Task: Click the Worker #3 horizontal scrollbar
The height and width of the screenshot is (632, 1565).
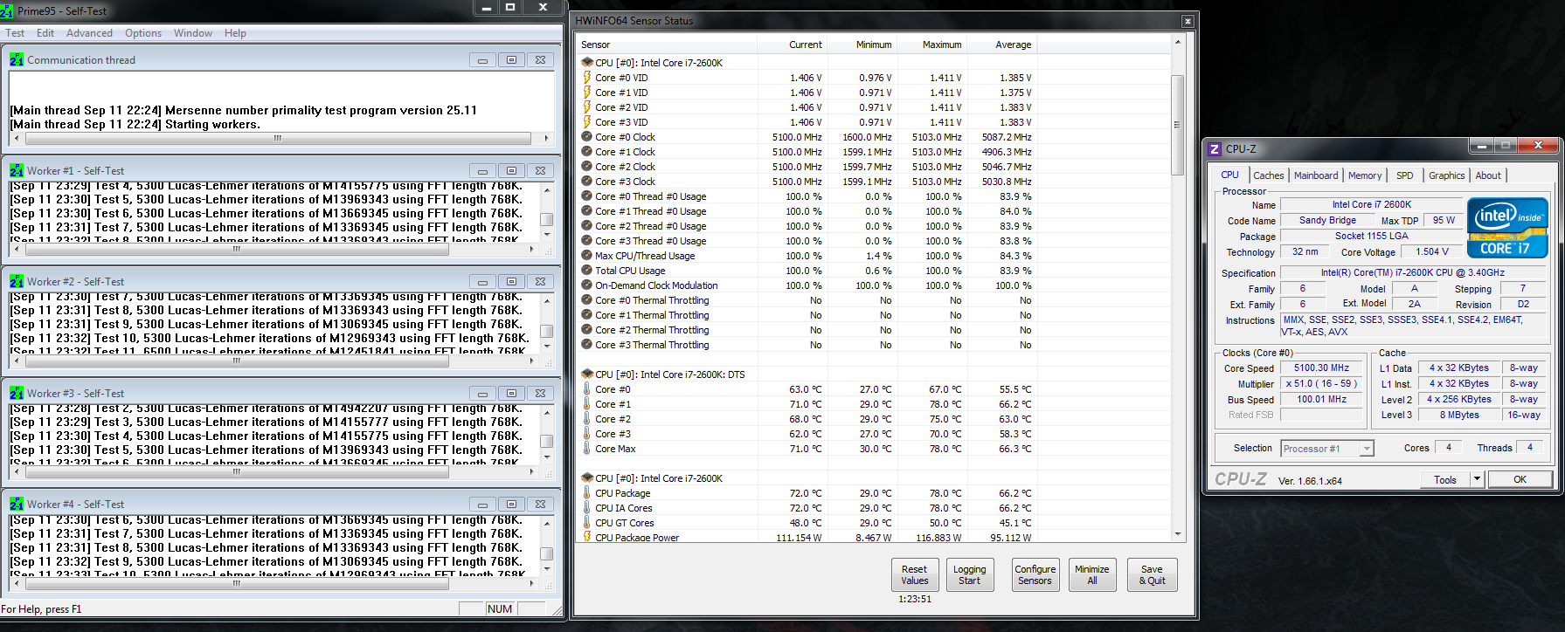Action: (273, 471)
